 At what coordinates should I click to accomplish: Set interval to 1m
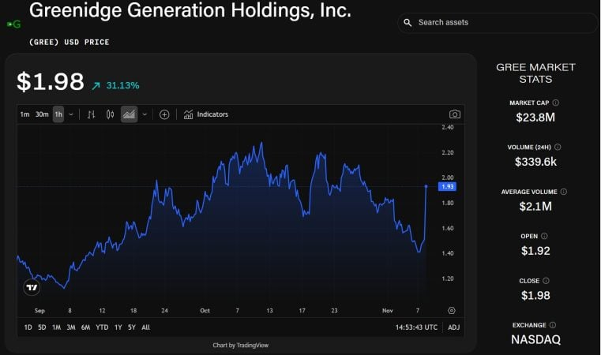click(24, 114)
